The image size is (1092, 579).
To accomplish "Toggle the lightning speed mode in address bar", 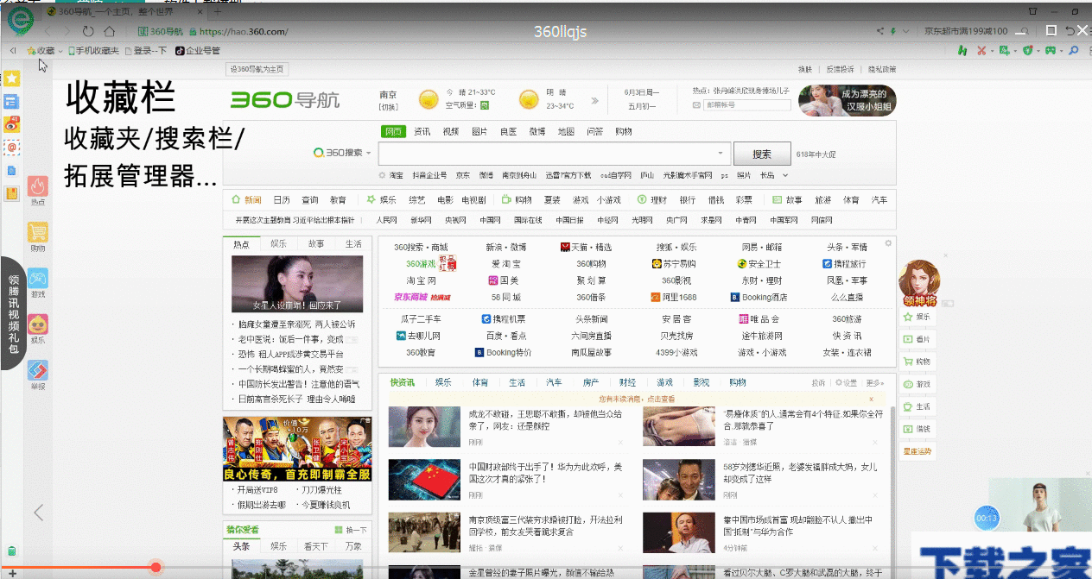I will (x=893, y=30).
